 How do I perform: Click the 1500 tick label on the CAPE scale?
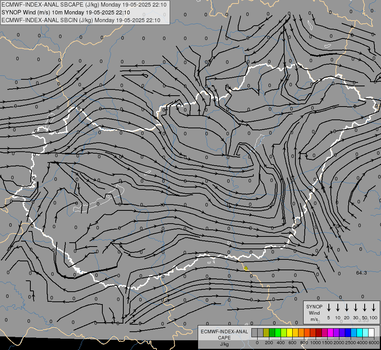pos(327,343)
